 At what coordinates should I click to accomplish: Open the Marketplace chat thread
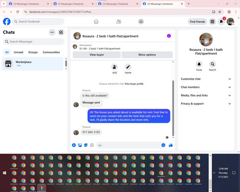(33, 64)
